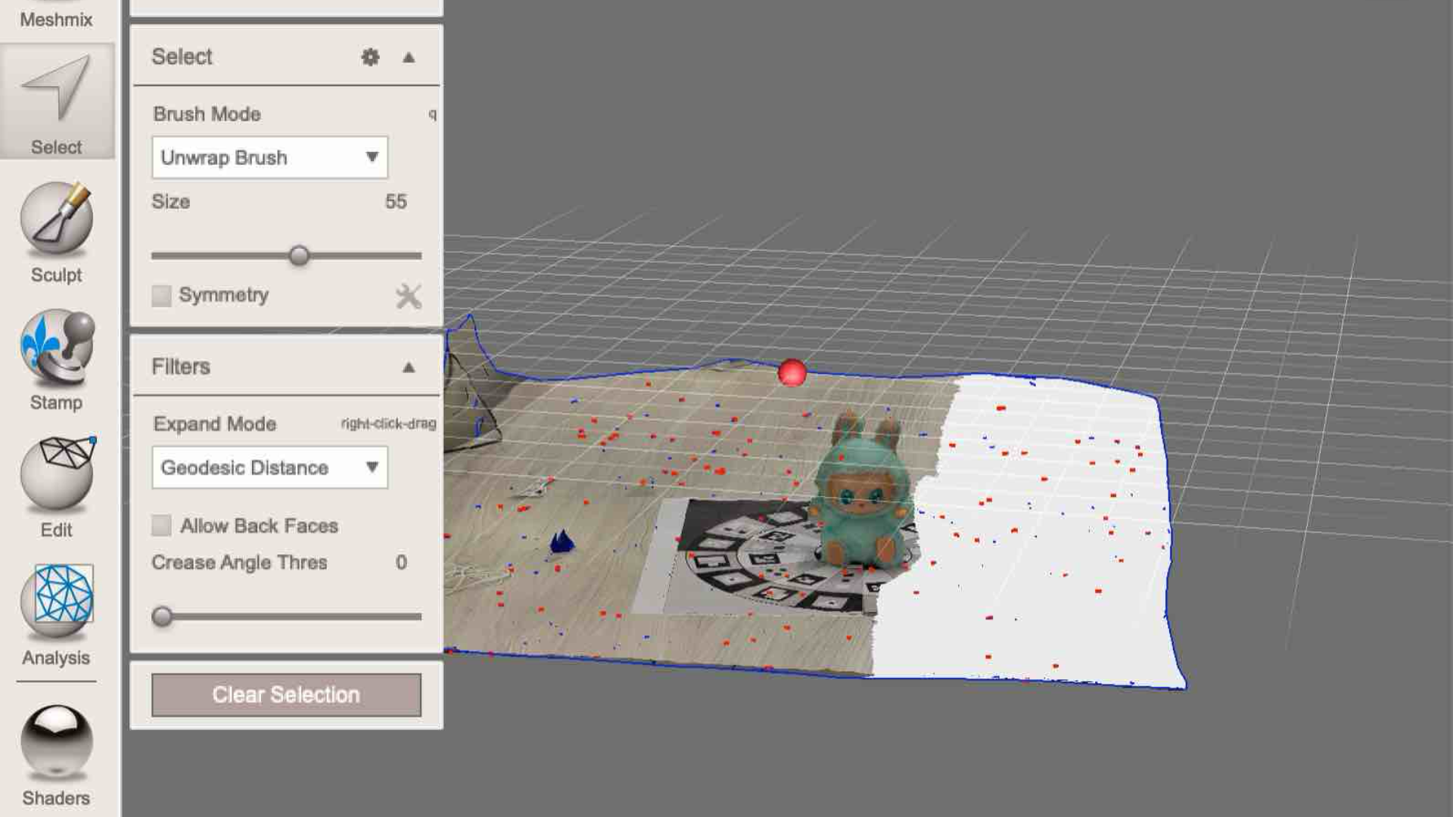The width and height of the screenshot is (1453, 817).
Task: Open the Select panel settings gear
Action: coord(370,57)
